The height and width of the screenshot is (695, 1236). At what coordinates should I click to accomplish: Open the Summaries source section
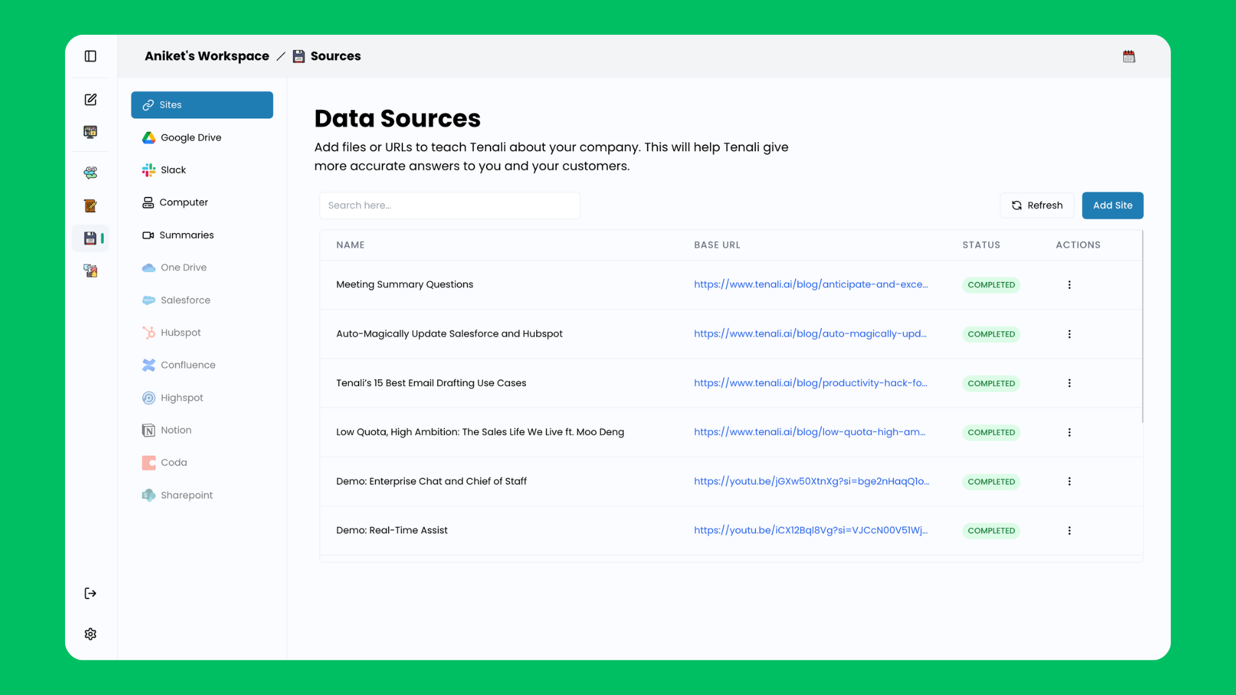point(186,235)
